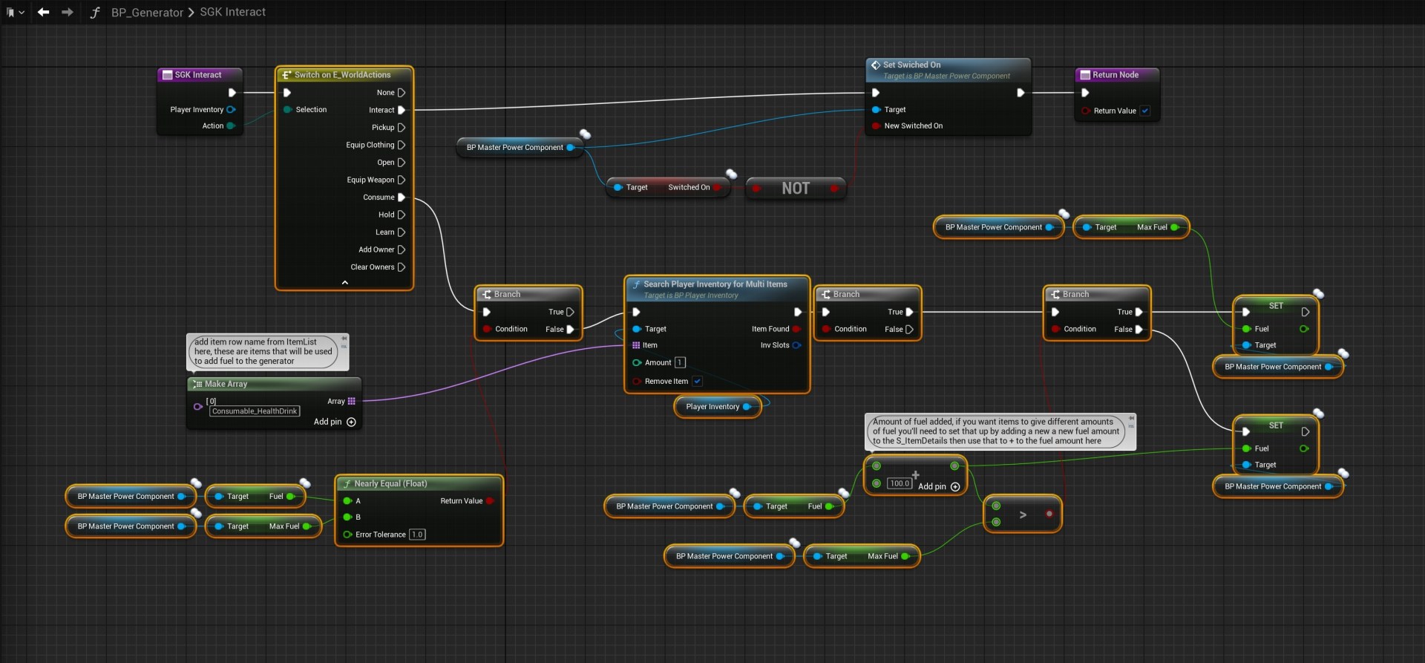Click the Nearly Equal Return Value pin

click(490, 501)
